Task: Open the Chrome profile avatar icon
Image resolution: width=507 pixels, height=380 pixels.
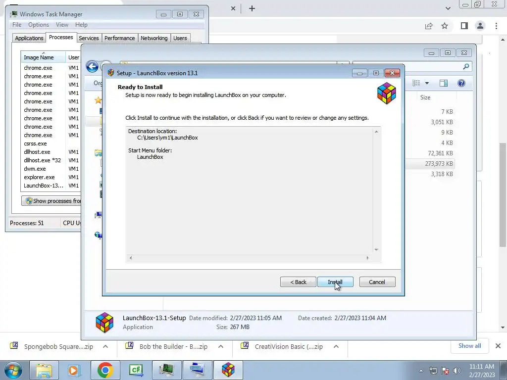Action: point(480,26)
